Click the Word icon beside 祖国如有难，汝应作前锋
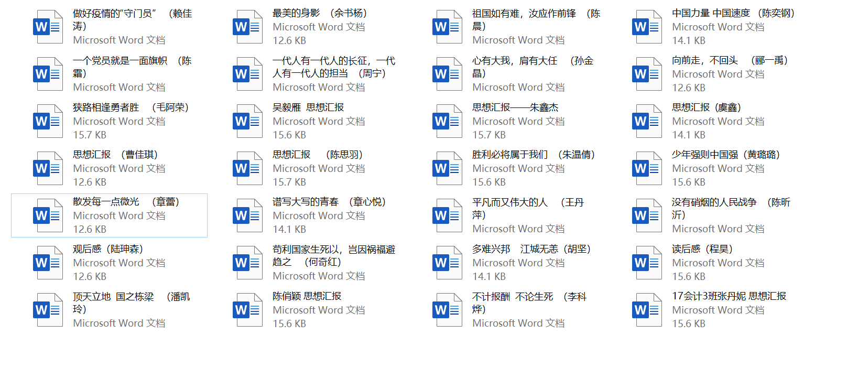 click(447, 27)
